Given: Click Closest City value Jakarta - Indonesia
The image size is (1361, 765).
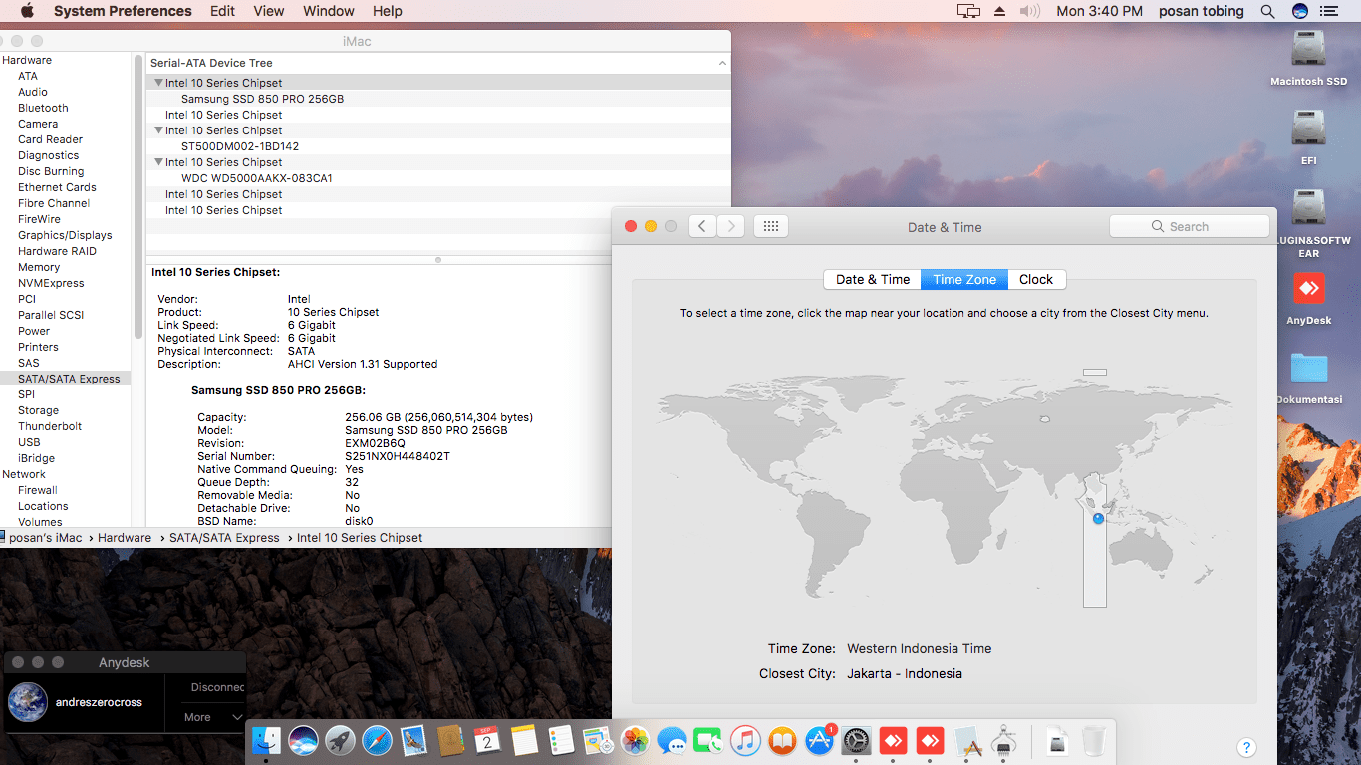Looking at the screenshot, I should [x=905, y=673].
